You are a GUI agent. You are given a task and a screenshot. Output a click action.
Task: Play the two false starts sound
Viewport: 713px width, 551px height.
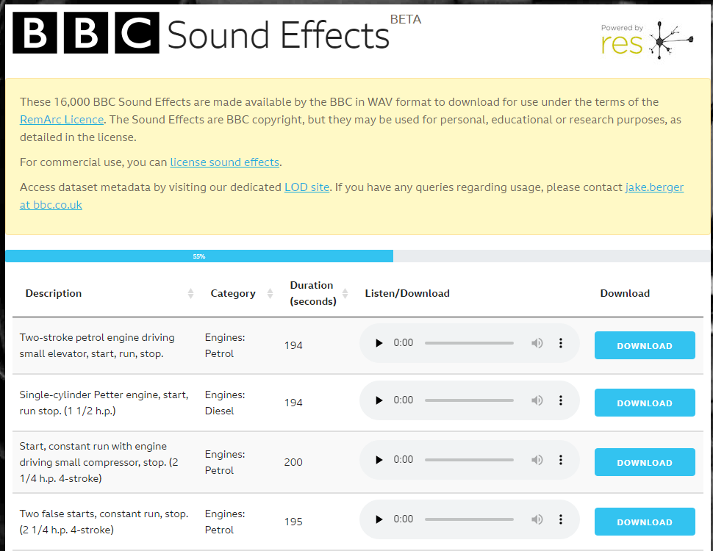tap(379, 519)
